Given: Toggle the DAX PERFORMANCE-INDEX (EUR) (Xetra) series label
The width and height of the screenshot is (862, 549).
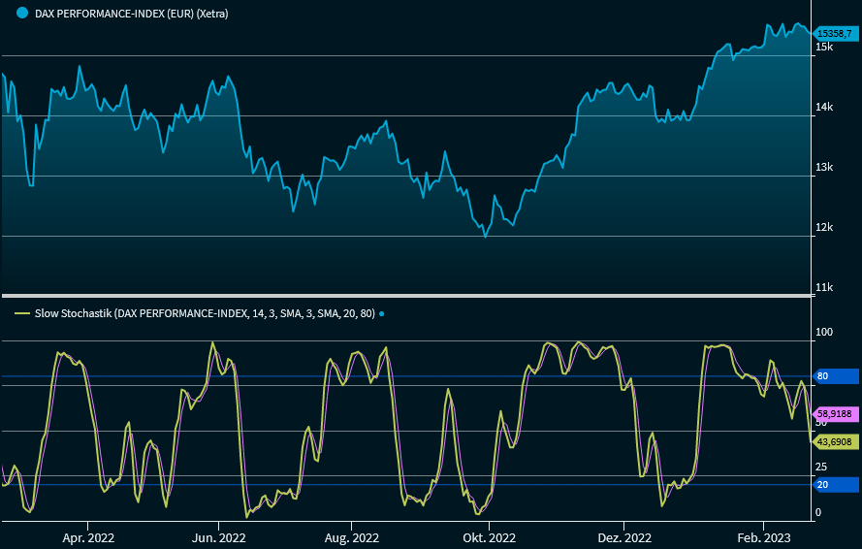Looking at the screenshot, I should [131, 13].
